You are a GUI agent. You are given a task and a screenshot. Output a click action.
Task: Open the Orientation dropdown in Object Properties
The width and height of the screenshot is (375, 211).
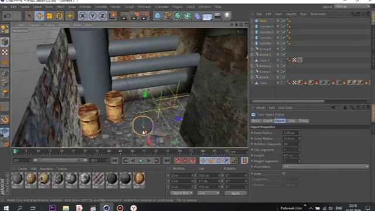tap(326, 166)
